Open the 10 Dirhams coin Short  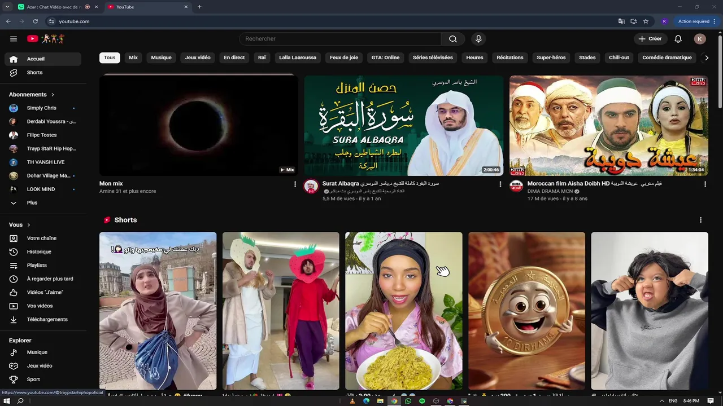point(527,311)
